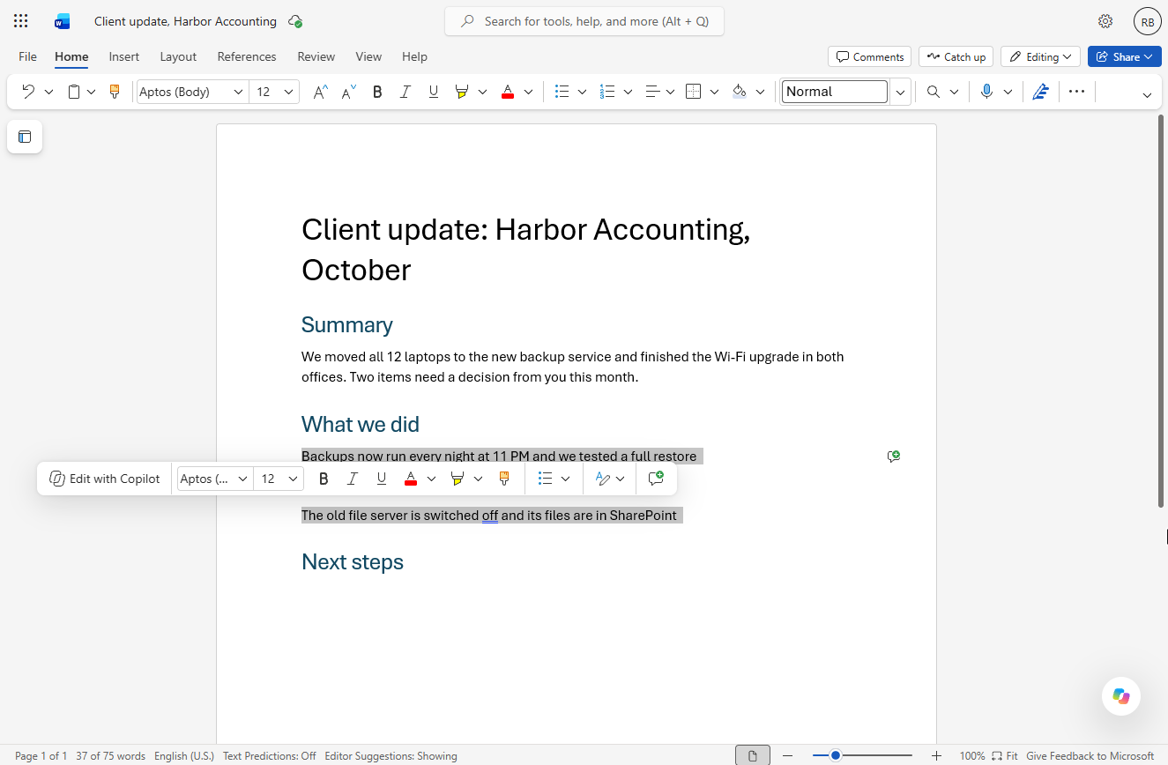Select the Format Painter in ribbon

coord(114,92)
